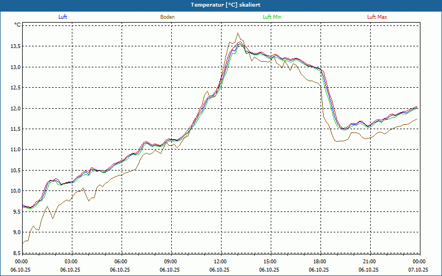Click the 8,5 y-axis tick label
The width and height of the screenshot is (442, 276).
15,253
